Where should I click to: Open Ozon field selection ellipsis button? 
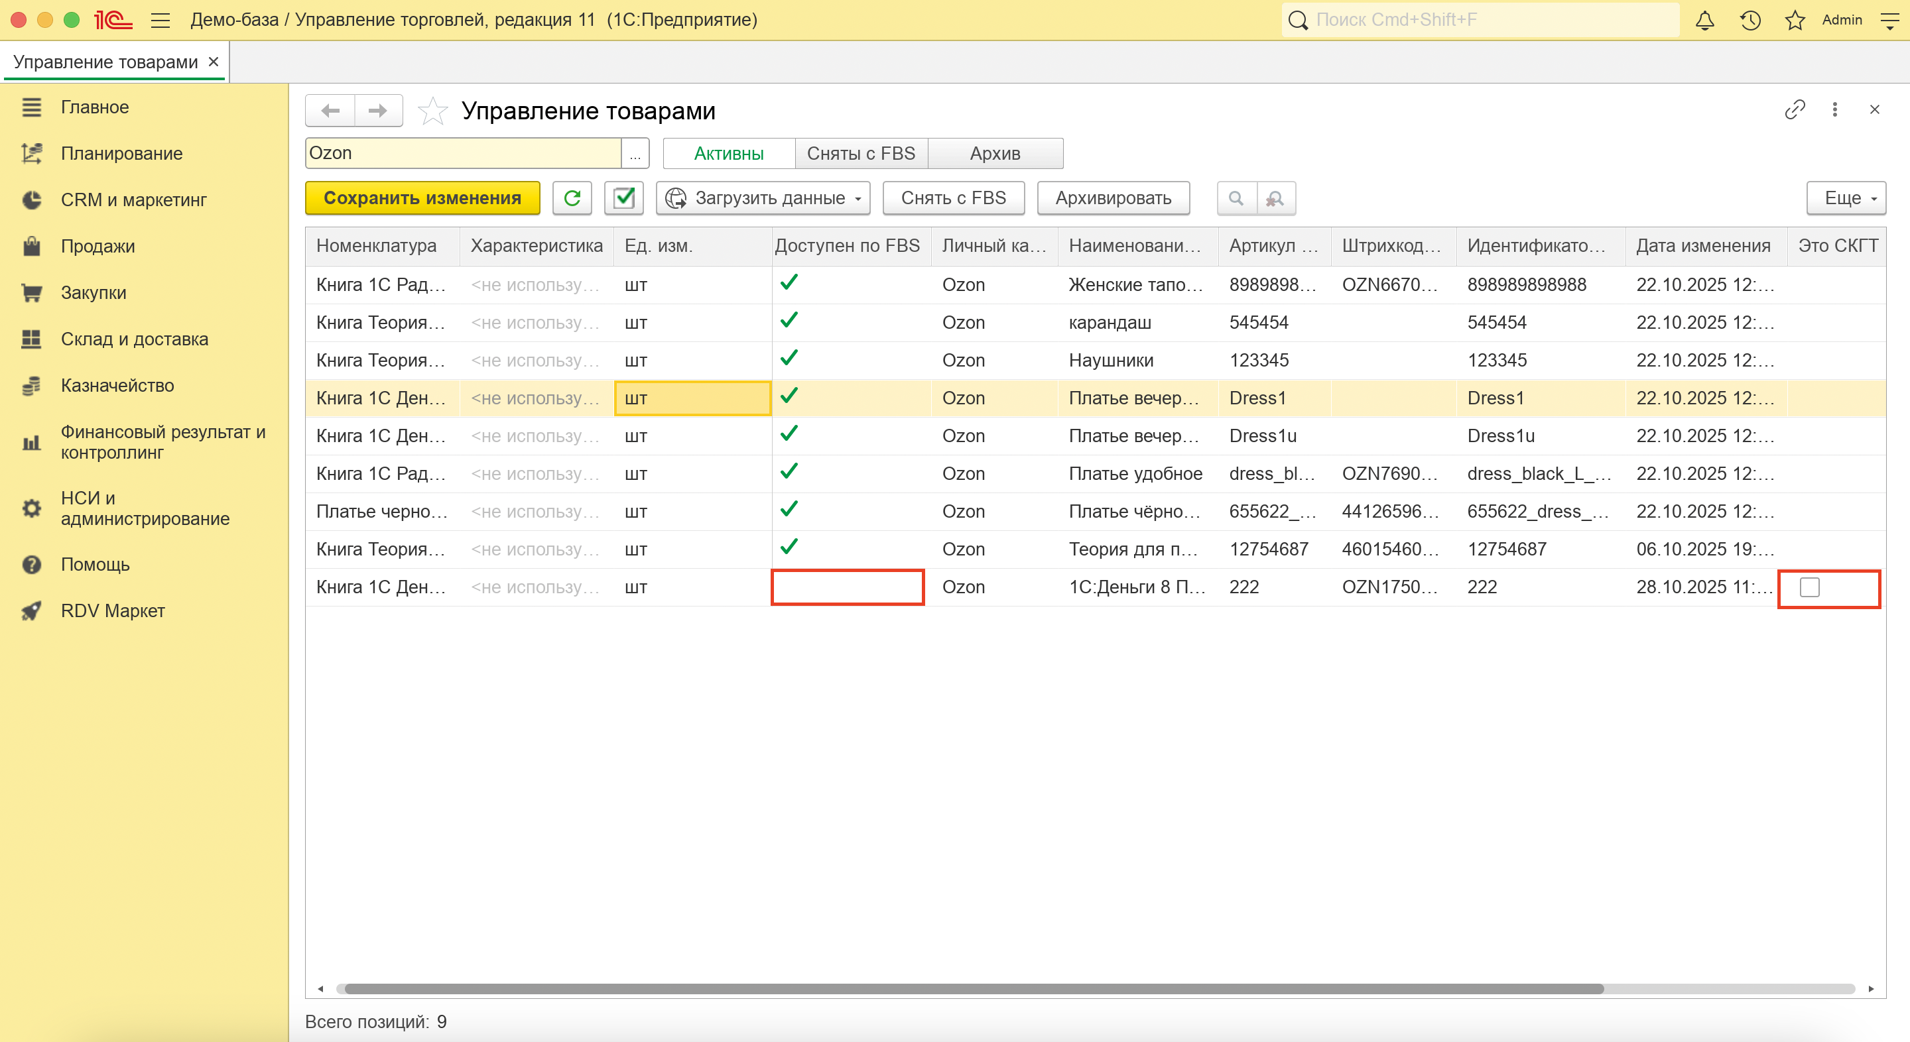click(x=635, y=153)
